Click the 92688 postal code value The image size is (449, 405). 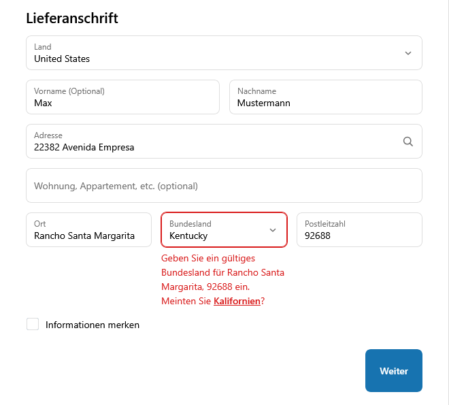pyautogui.click(x=318, y=236)
